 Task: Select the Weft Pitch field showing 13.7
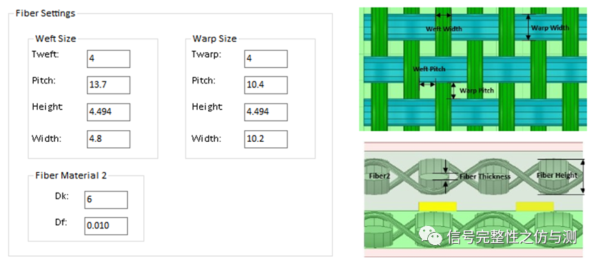108,85
